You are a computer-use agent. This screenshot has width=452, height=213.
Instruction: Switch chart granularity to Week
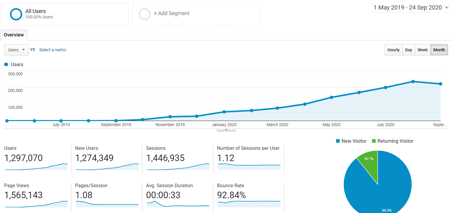coord(423,50)
